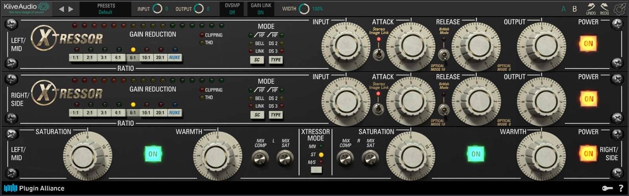The width and height of the screenshot is (629, 196).
Task: Open the OVSMP oversampling selector
Action: tap(232, 9)
